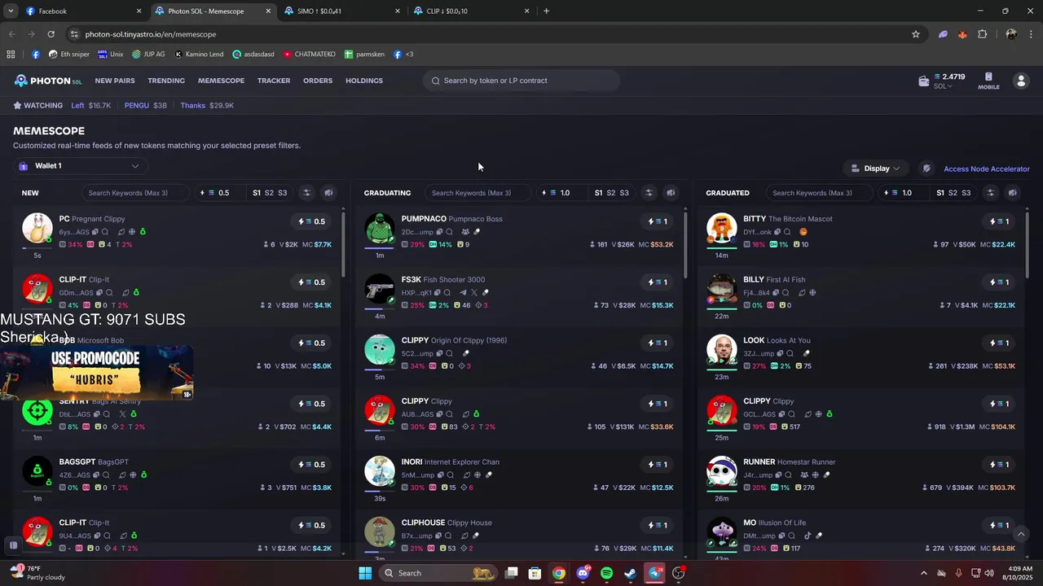Open the ORDERS page
This screenshot has width=1043, height=586.
(318, 81)
